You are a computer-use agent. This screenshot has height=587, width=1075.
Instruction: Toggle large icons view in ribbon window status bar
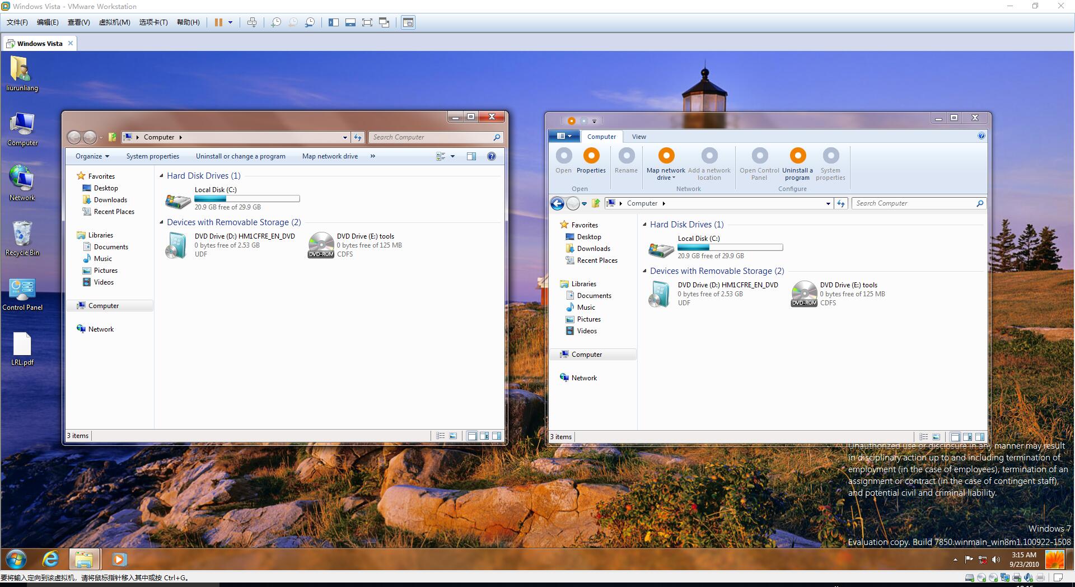pyautogui.click(x=936, y=437)
